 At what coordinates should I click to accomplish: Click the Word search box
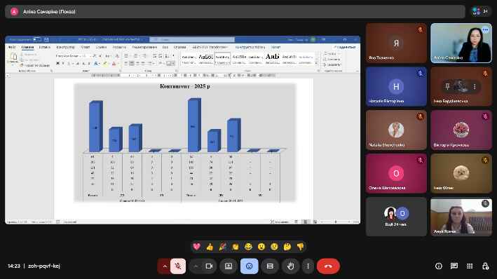[x=192, y=39]
